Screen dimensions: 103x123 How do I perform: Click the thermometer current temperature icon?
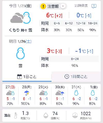[16, 115]
